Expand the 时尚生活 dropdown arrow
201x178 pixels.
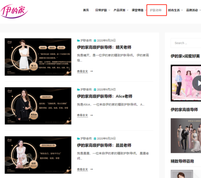click(x=182, y=10)
